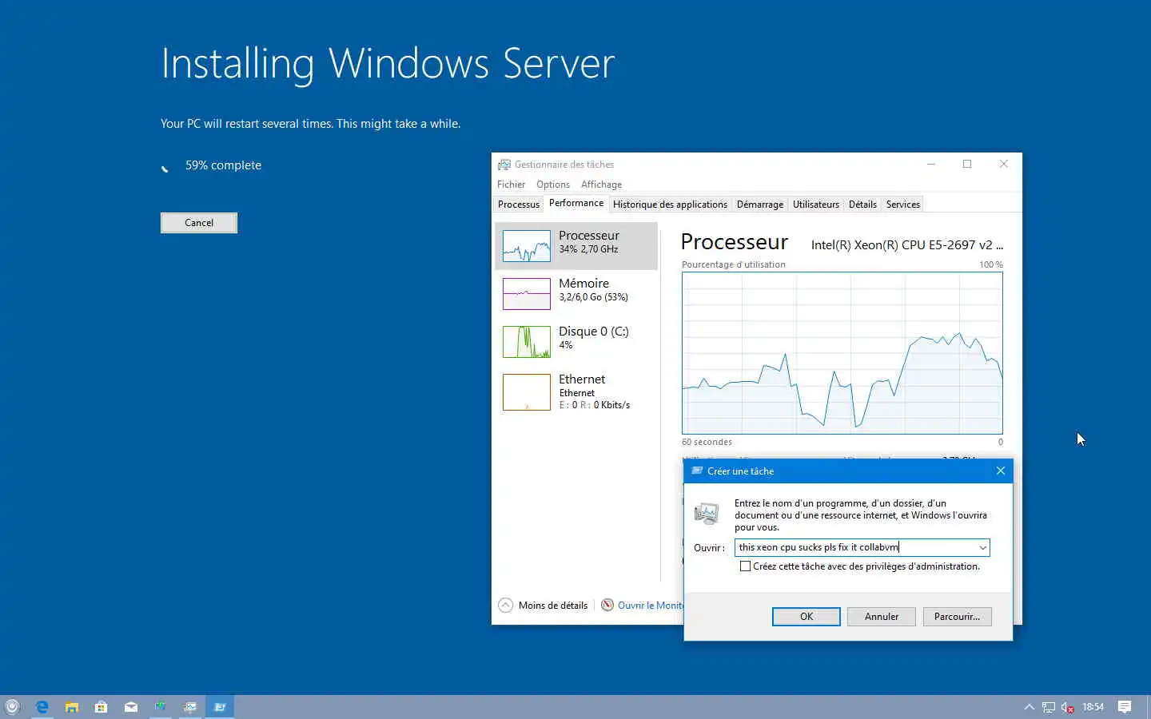Confirm the run dialog with OK
The height and width of the screenshot is (719, 1151).
pos(806,617)
